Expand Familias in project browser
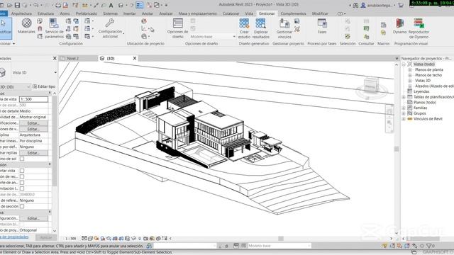This screenshot has width=454, height=255. [x=404, y=108]
